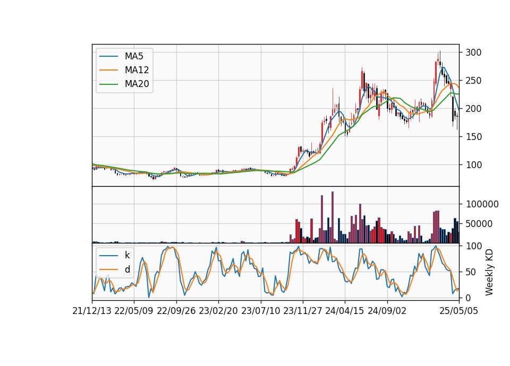Click the 23/11/27 date label

coord(303,311)
